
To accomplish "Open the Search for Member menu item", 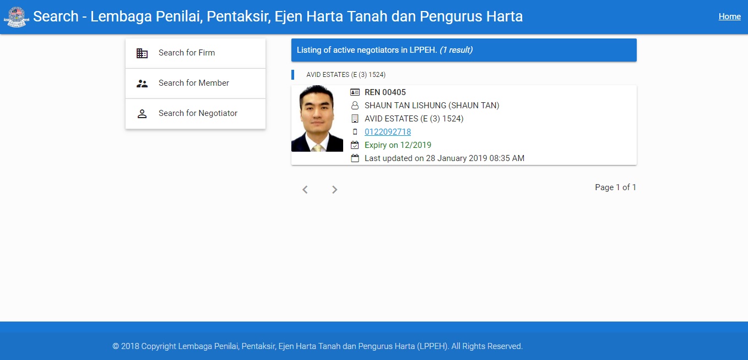I will click(x=196, y=84).
